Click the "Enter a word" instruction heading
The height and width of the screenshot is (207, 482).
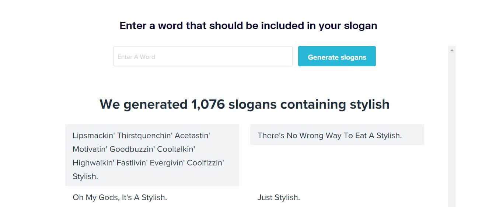pyautogui.click(x=248, y=26)
